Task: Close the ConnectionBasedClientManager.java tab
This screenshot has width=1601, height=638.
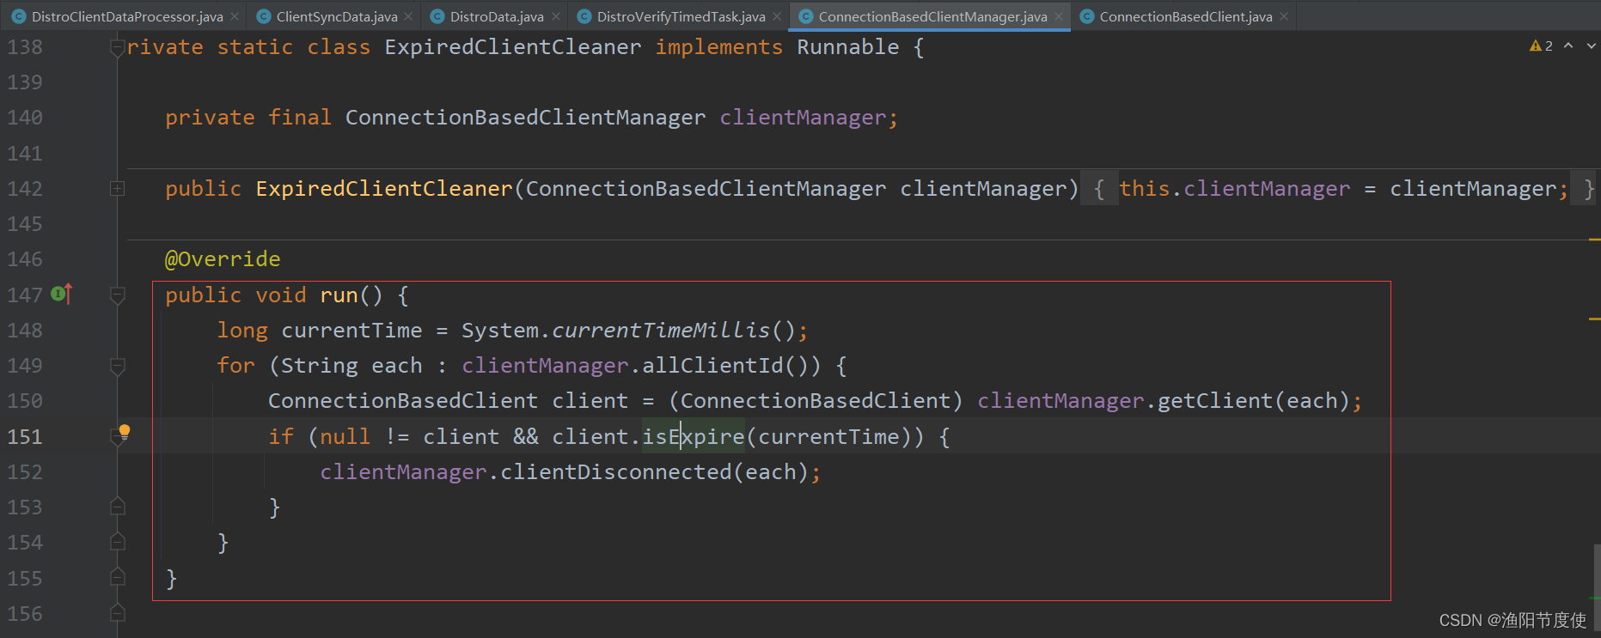Action: click(x=1059, y=16)
